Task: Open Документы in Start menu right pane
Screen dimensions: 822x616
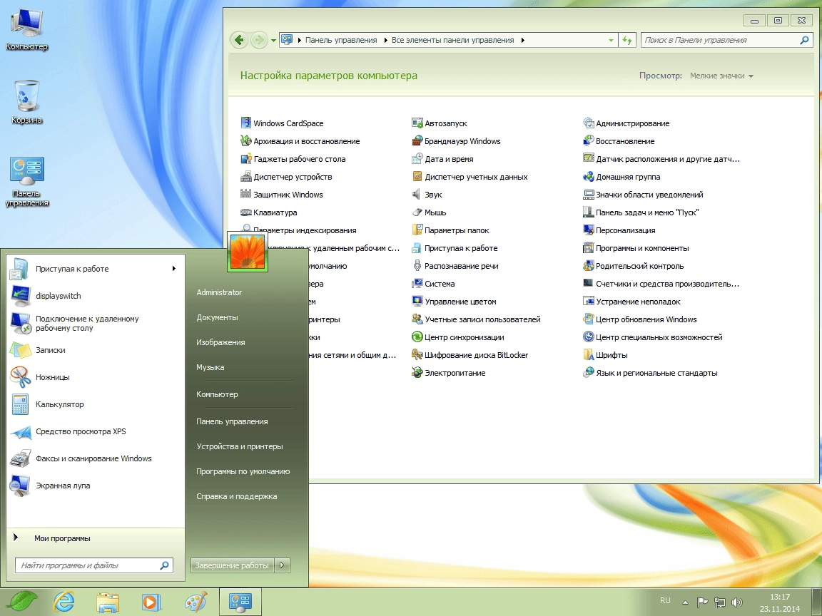Action: (x=217, y=317)
